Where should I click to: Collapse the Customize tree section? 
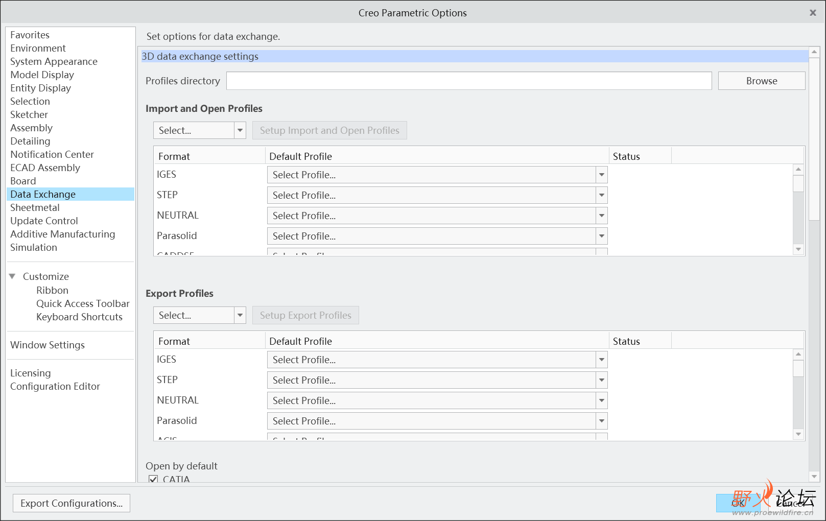click(12, 276)
